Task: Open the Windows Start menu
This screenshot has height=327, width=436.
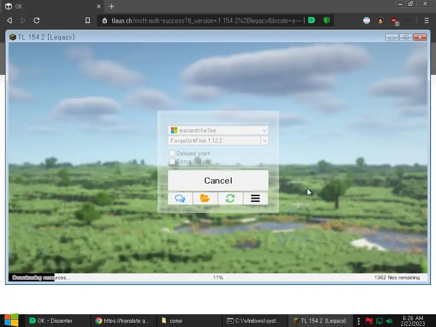Action: coord(11,320)
